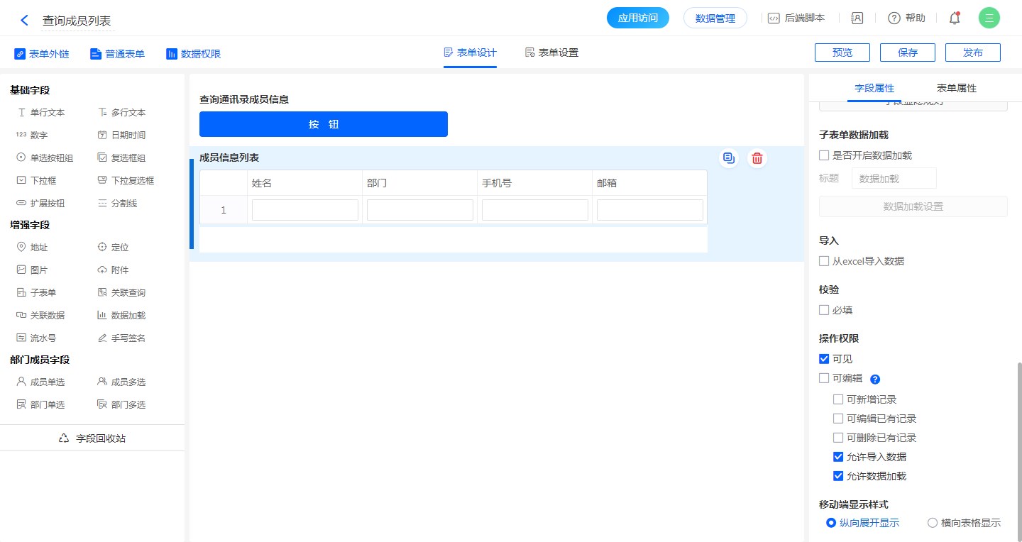Copy the 成员信息列表 field using duplicate icon
The height and width of the screenshot is (542, 1022).
[x=728, y=158]
